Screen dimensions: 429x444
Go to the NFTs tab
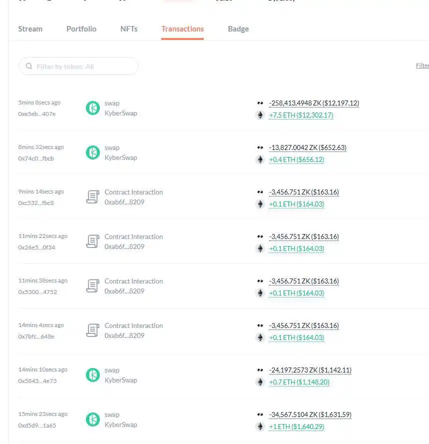pyautogui.click(x=129, y=29)
